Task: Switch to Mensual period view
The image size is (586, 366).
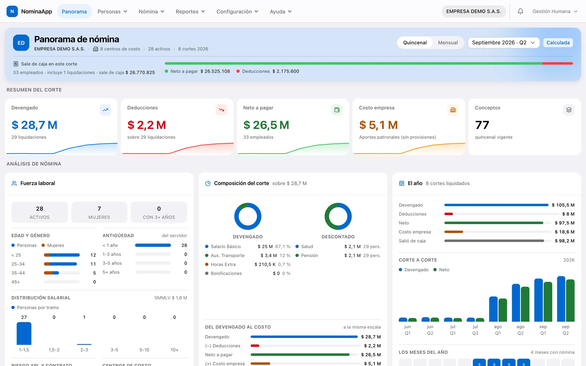Action: tap(448, 43)
